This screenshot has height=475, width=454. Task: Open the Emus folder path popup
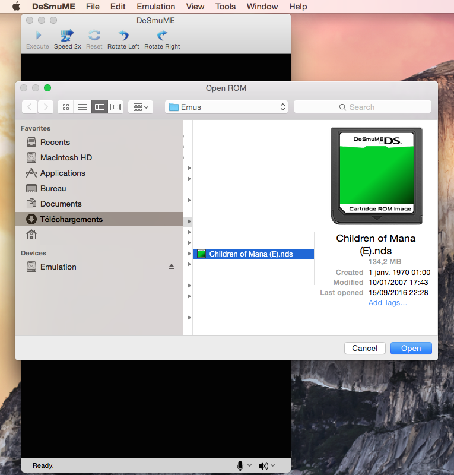[226, 107]
